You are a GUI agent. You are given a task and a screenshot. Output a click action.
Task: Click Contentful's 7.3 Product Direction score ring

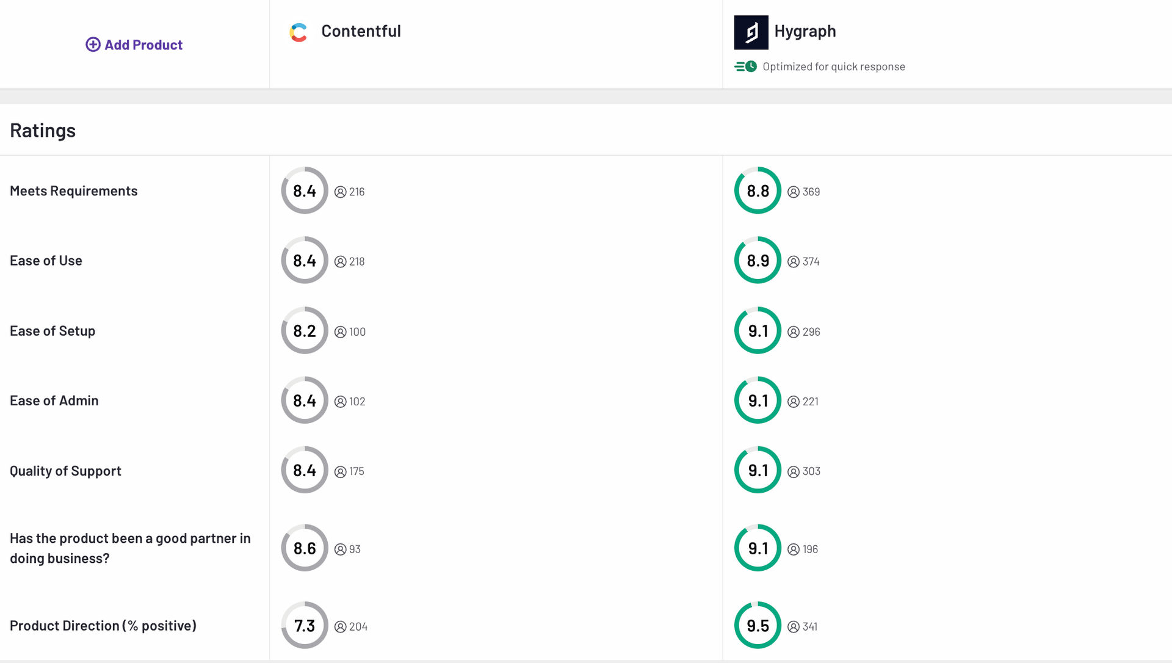pyautogui.click(x=305, y=625)
